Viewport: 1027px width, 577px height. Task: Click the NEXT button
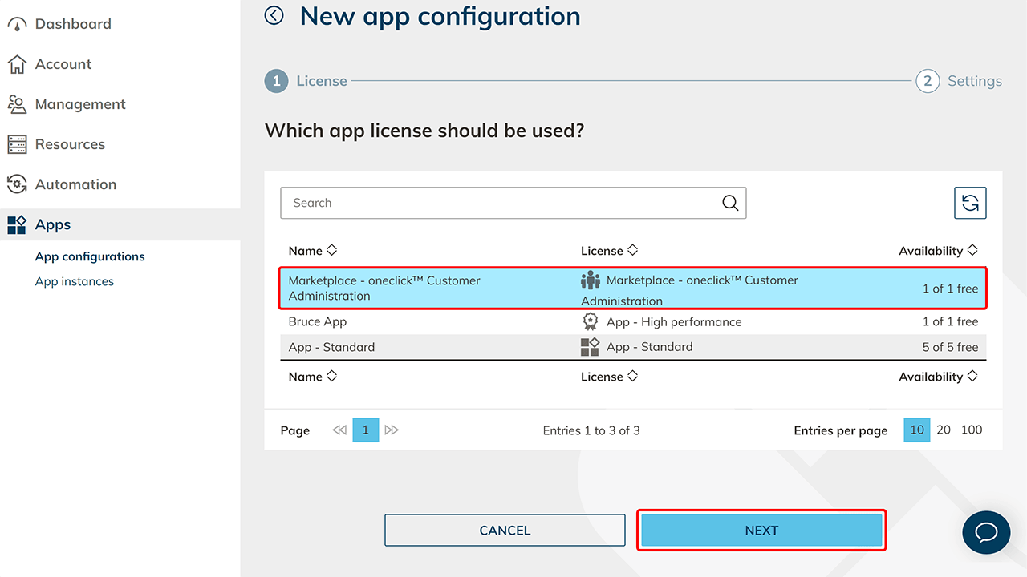click(x=761, y=531)
